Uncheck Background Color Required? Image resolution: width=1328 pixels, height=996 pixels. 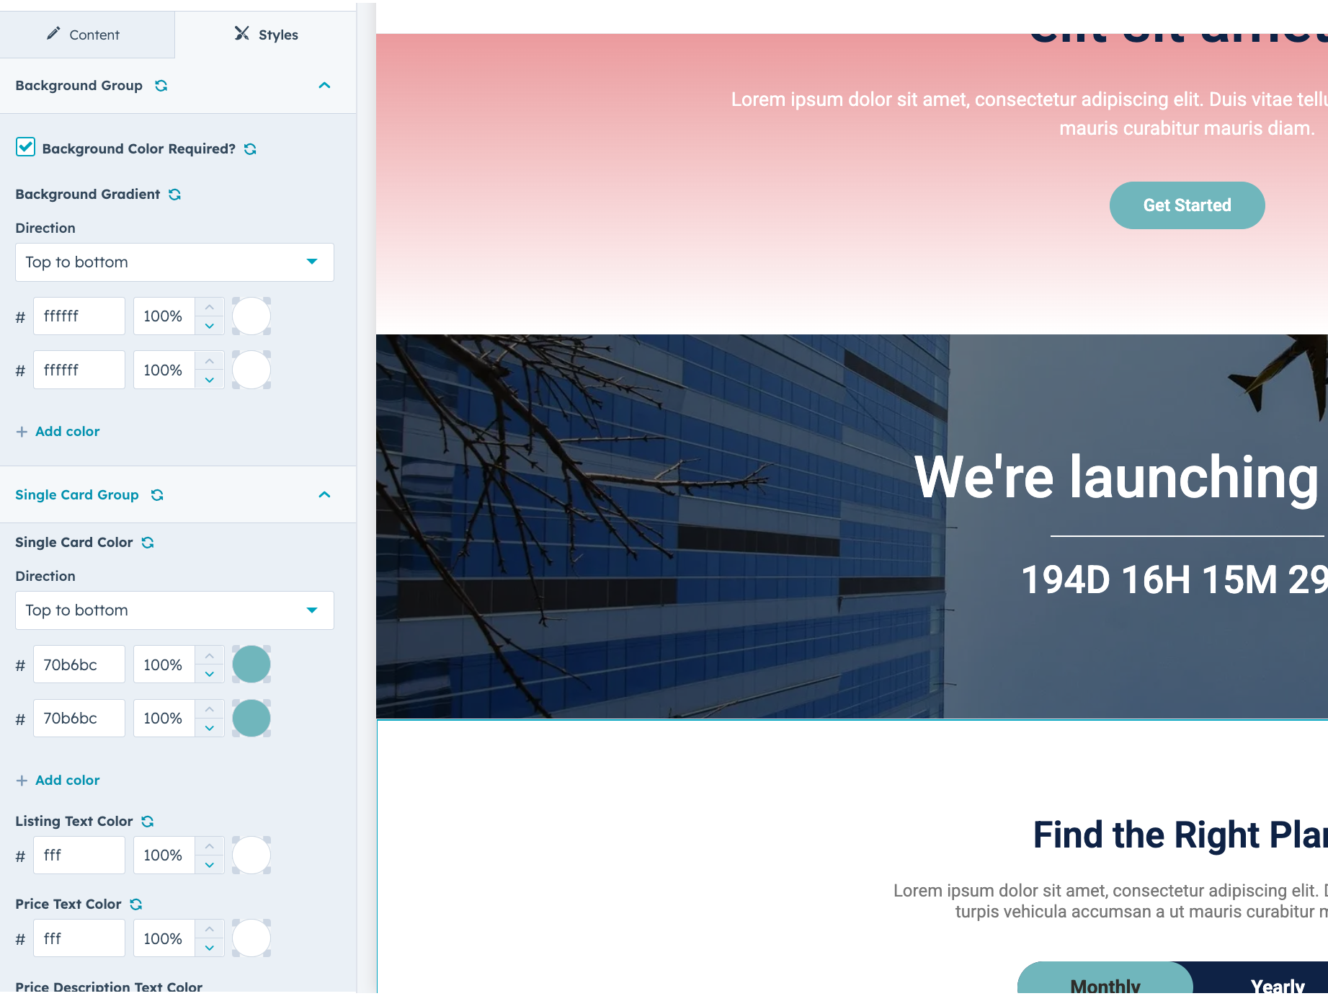24,148
